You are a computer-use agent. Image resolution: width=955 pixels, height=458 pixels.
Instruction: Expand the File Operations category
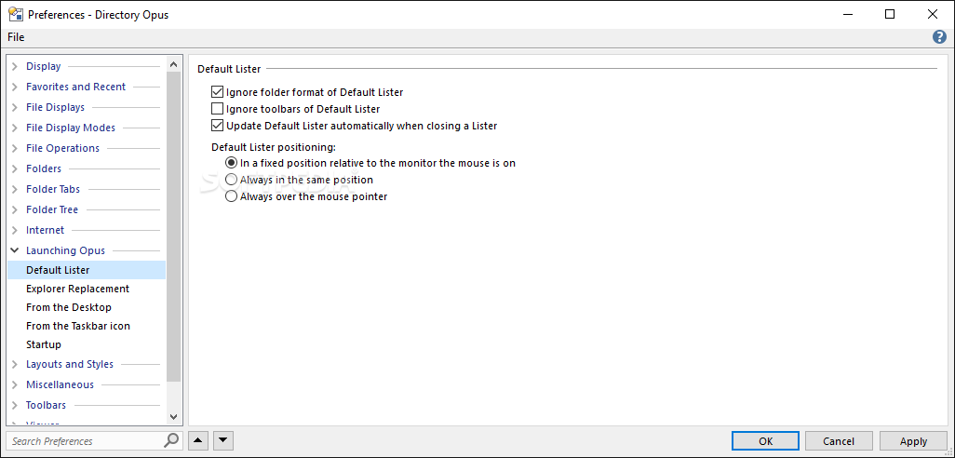(x=15, y=148)
